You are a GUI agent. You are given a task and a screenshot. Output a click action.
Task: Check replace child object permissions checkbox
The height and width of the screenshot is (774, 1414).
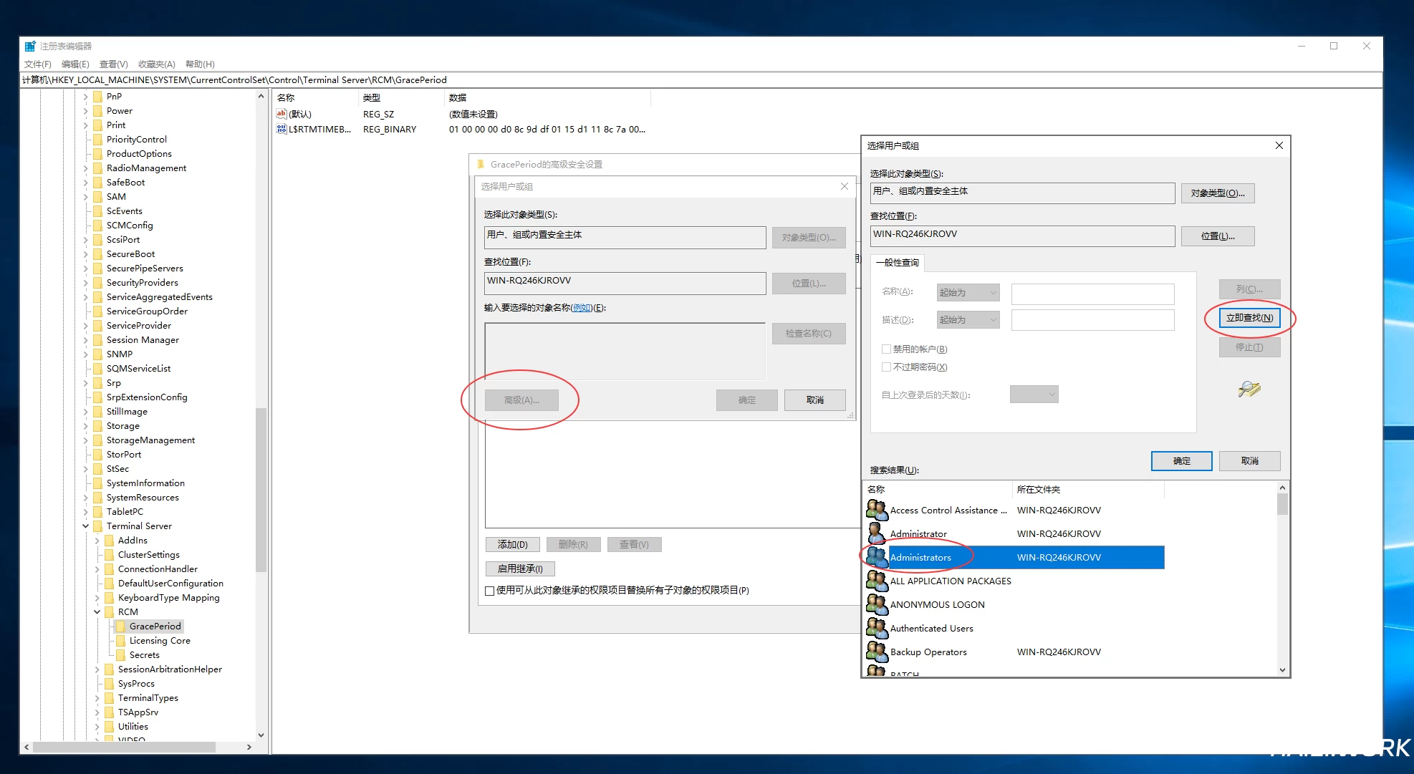[x=490, y=591]
